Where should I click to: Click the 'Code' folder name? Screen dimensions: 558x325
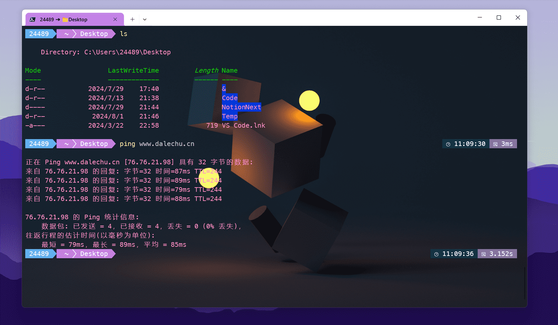pyautogui.click(x=229, y=98)
